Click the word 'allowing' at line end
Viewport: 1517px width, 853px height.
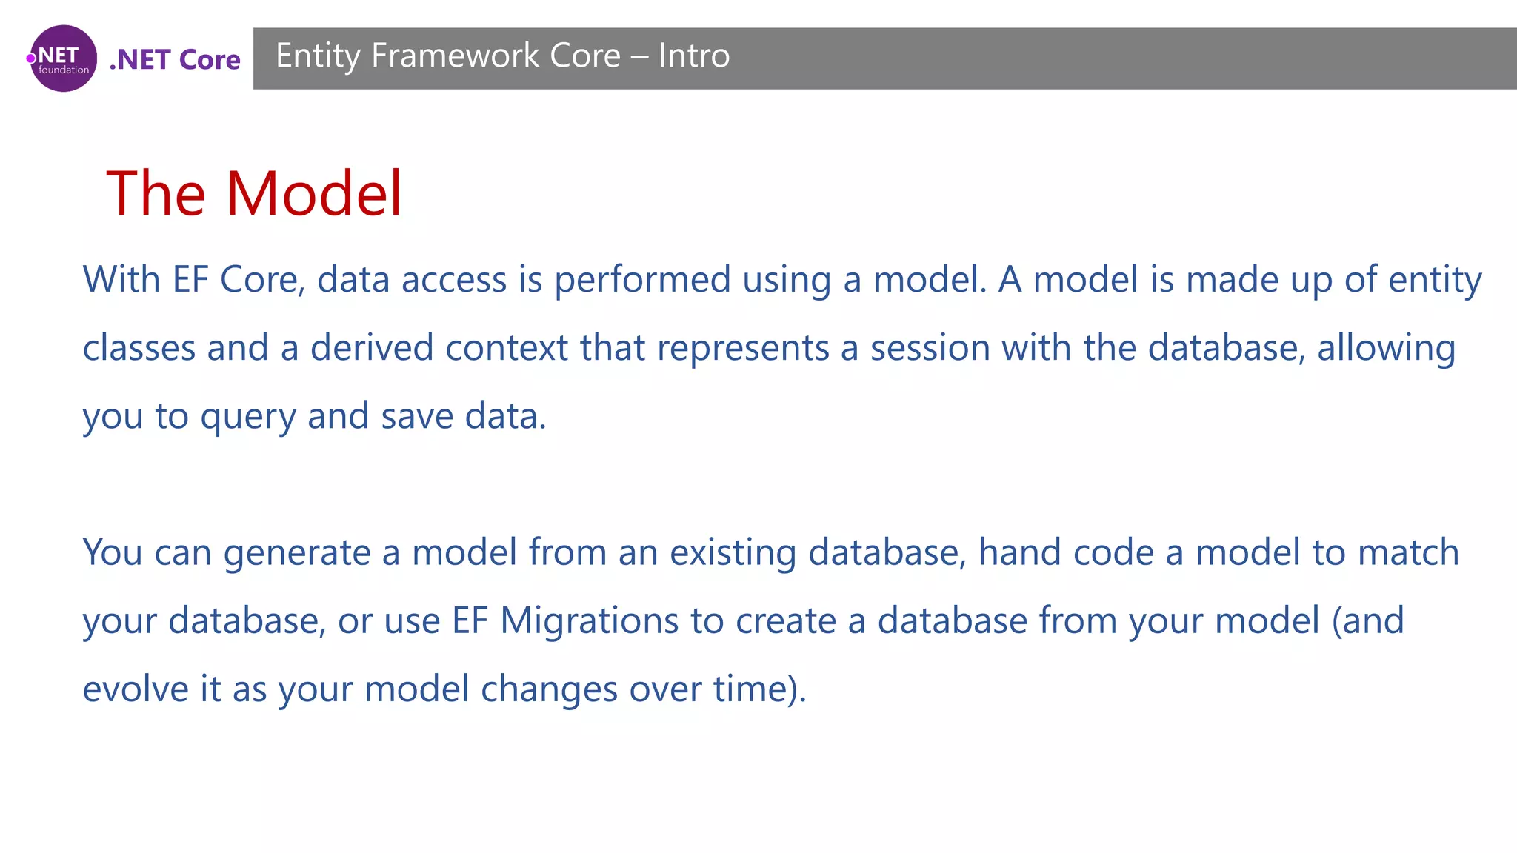(x=1387, y=349)
